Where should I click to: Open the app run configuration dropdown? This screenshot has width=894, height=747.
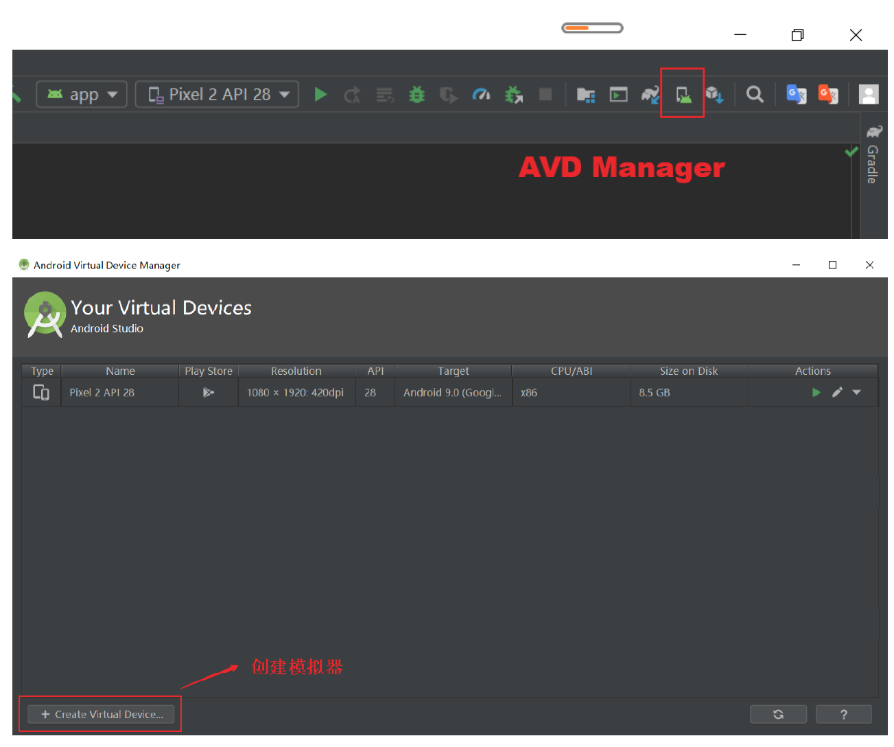click(82, 94)
